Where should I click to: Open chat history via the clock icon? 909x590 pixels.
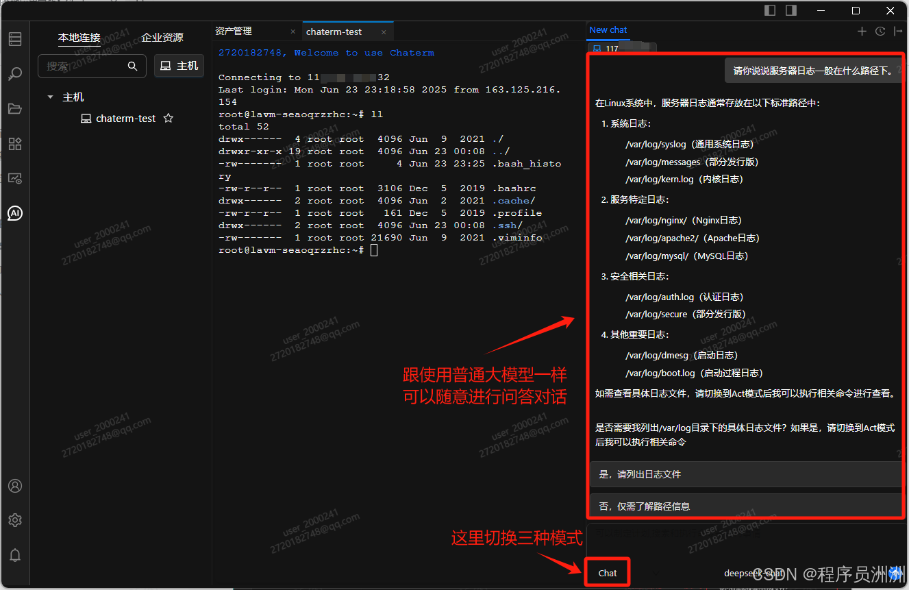[x=880, y=30]
